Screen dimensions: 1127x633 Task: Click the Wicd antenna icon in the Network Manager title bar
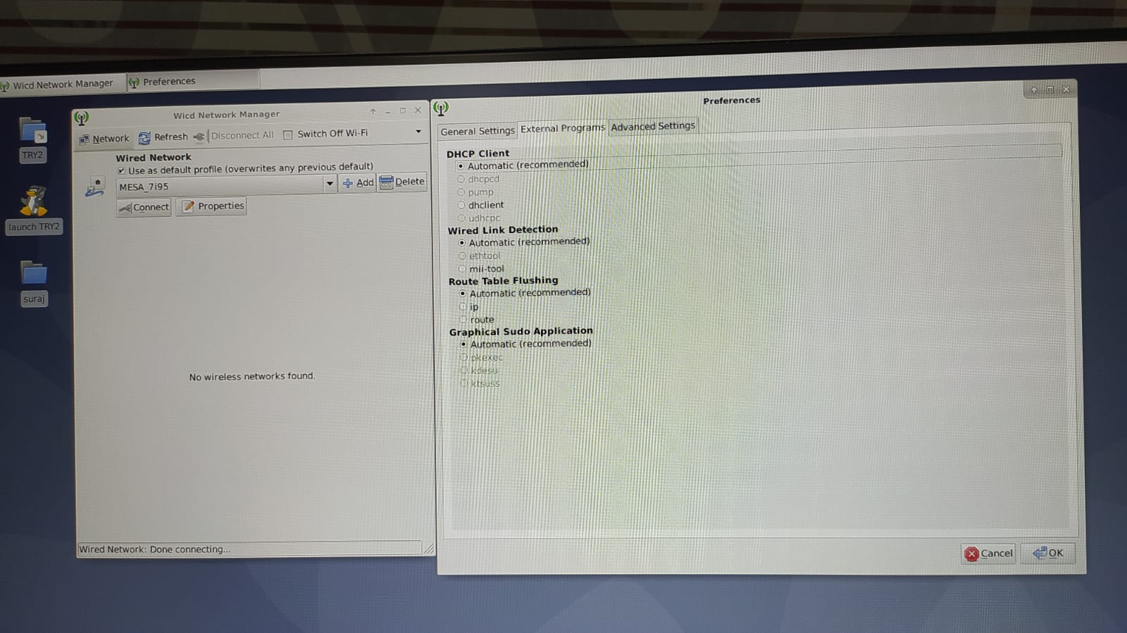(82, 118)
